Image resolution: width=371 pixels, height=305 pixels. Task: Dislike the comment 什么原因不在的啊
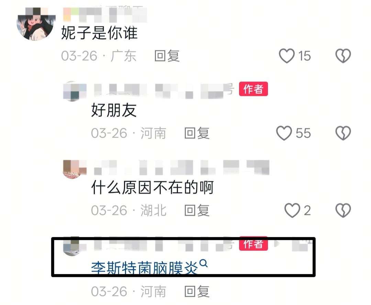click(x=343, y=210)
